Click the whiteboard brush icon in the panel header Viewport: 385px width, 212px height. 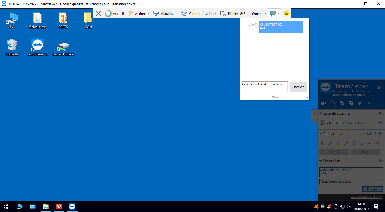point(360,103)
